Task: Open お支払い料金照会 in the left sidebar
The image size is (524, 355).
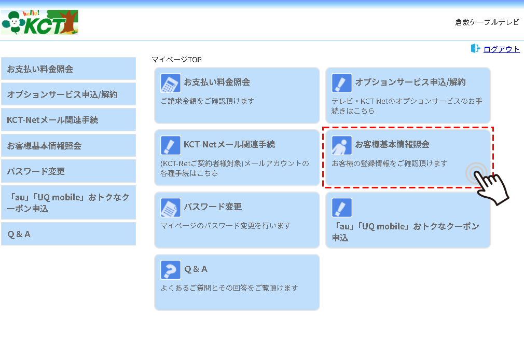Action: pos(68,69)
